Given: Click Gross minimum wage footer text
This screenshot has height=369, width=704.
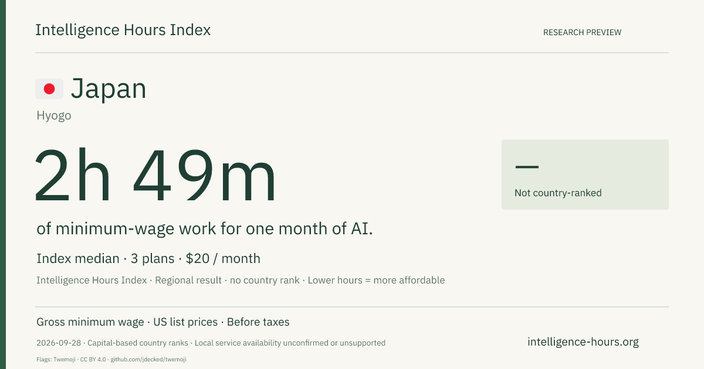Looking at the screenshot, I should click(90, 322).
